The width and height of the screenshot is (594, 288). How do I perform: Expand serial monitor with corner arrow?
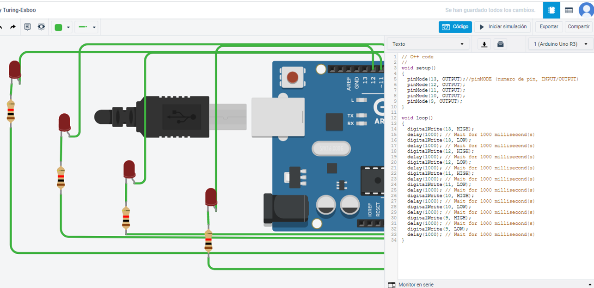coord(590,284)
